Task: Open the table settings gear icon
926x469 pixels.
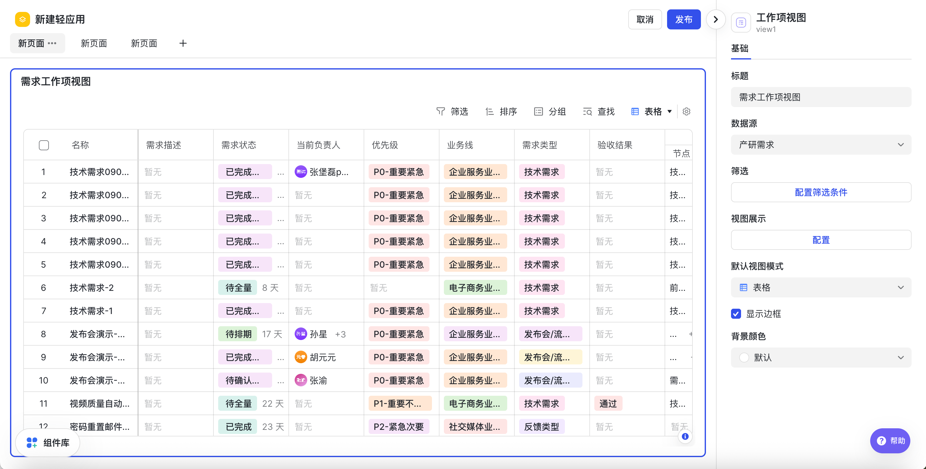Action: click(x=686, y=112)
